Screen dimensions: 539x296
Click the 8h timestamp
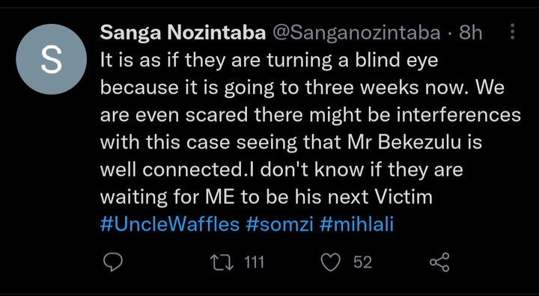(x=470, y=33)
